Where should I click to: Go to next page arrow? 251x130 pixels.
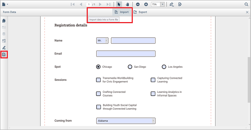click(100, 4)
